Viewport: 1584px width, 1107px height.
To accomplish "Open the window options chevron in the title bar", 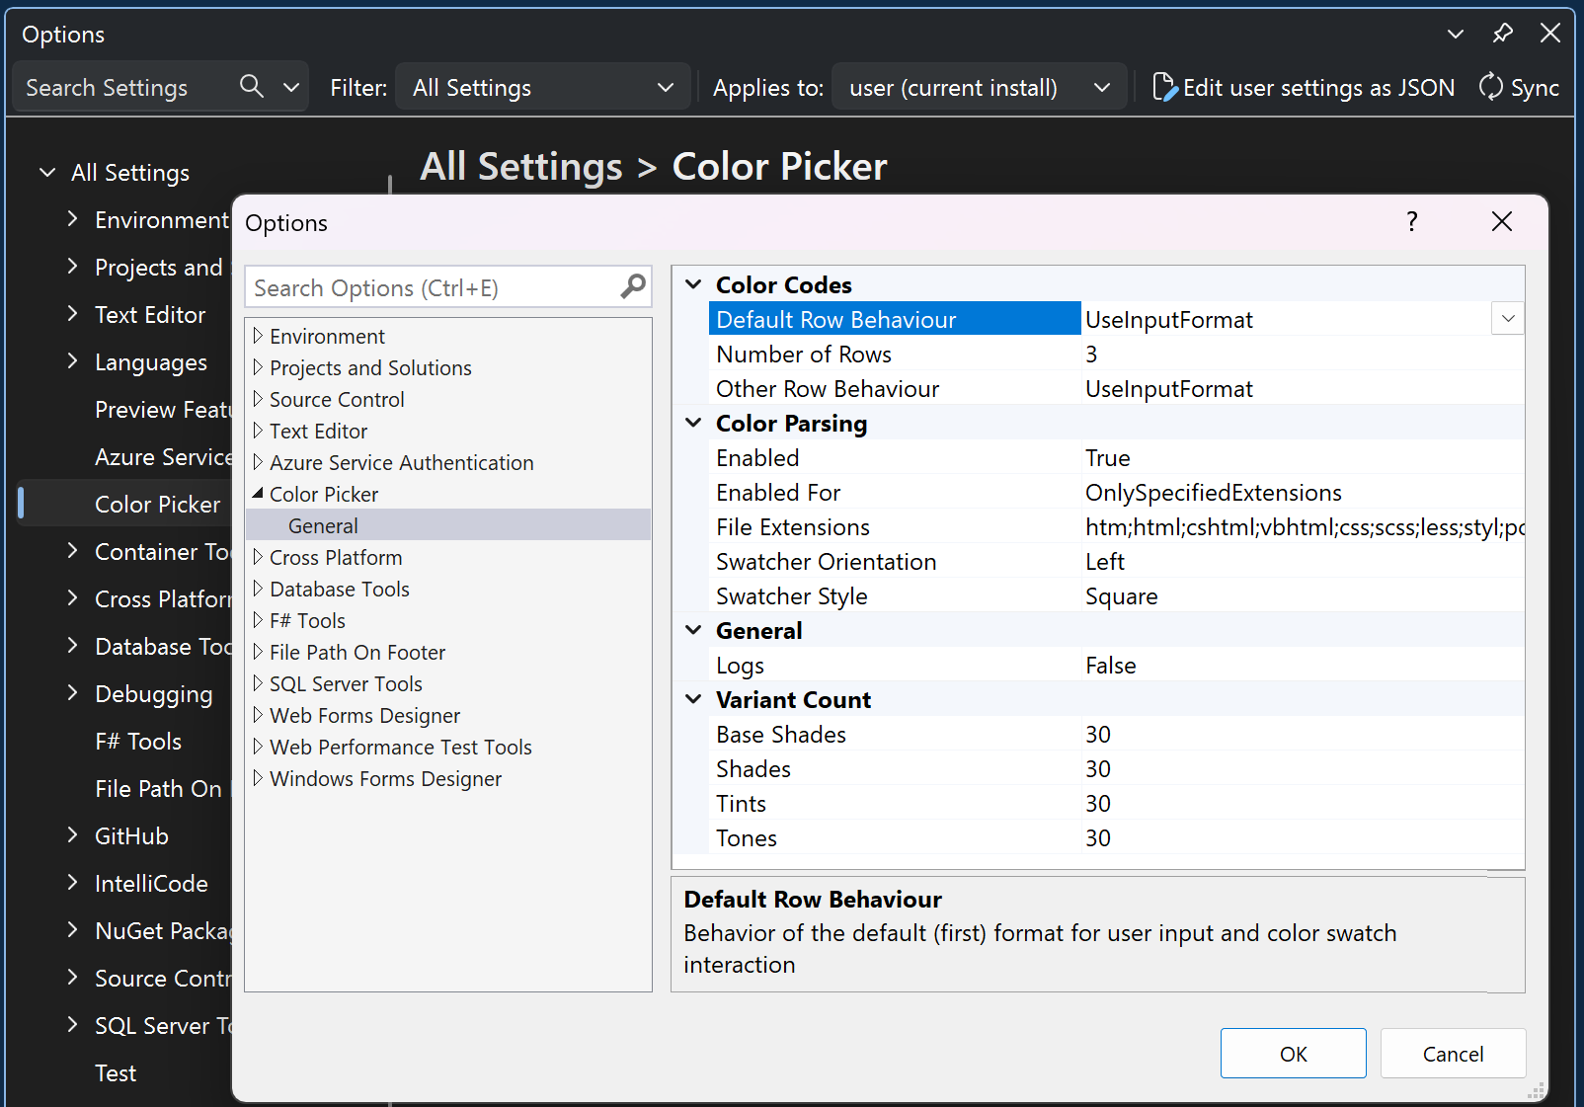I will [1455, 34].
